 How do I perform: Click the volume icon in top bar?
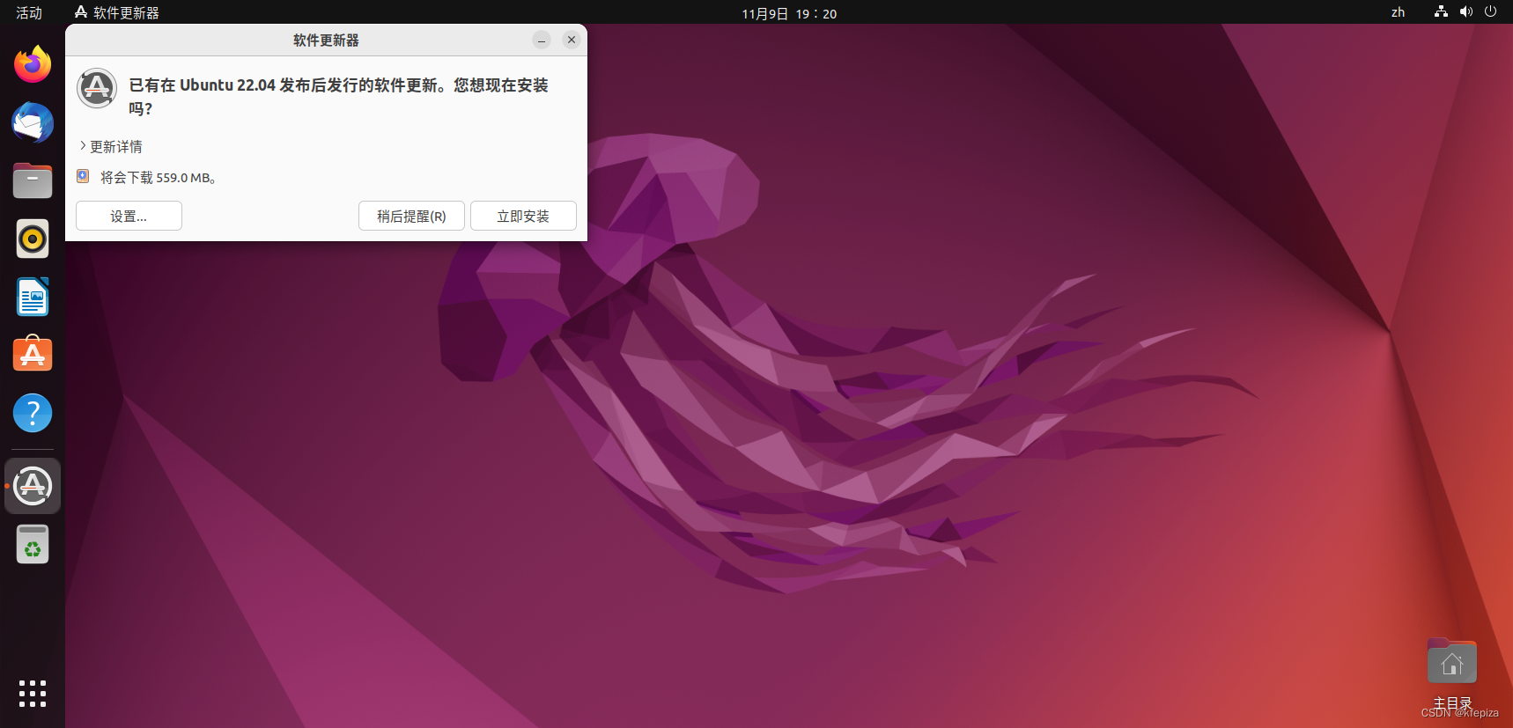click(1465, 12)
